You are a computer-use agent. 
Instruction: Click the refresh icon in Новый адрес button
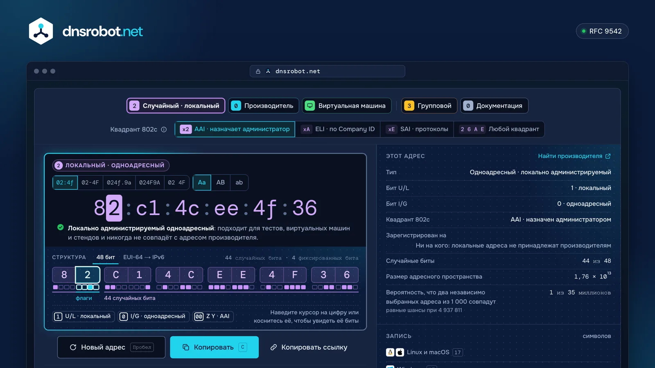point(73,347)
